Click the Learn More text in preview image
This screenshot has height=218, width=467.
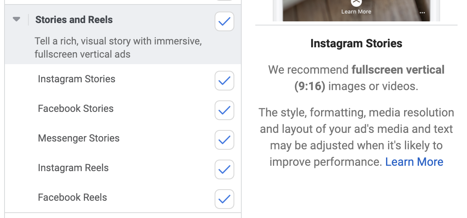(x=356, y=12)
